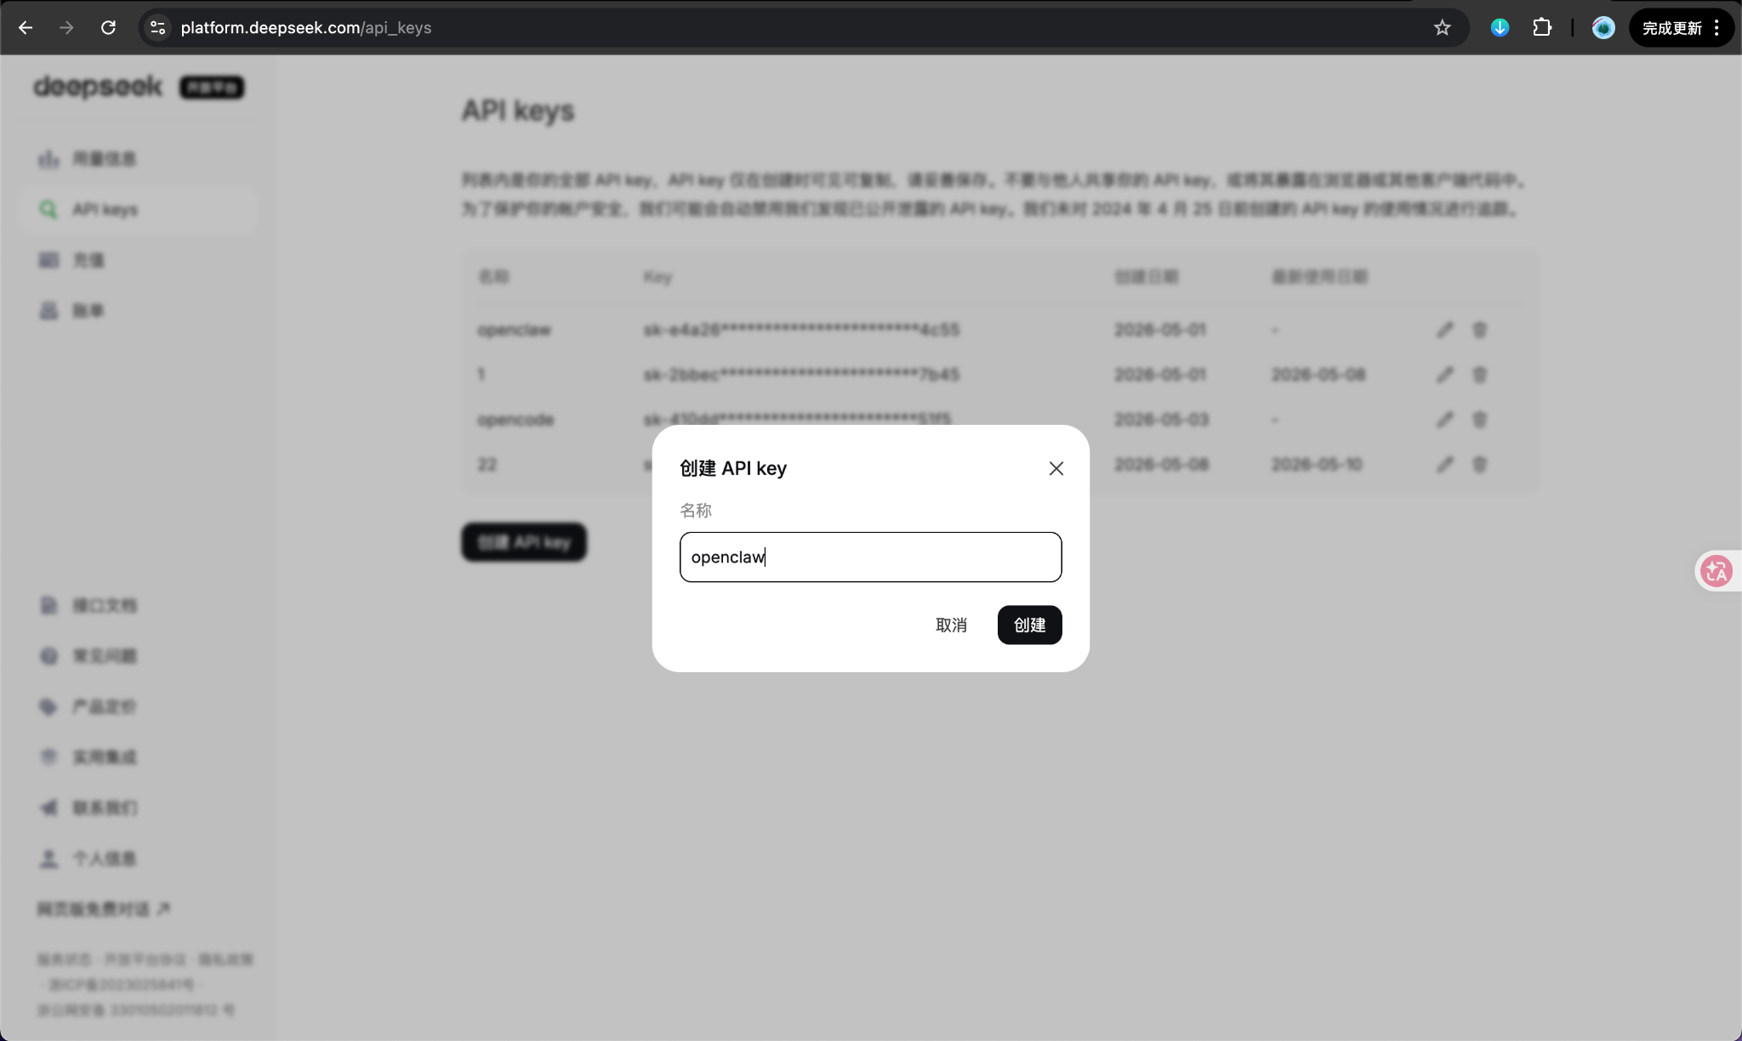Click the key text starting sk-2bbec
This screenshot has width=1742, height=1041.
click(x=801, y=375)
